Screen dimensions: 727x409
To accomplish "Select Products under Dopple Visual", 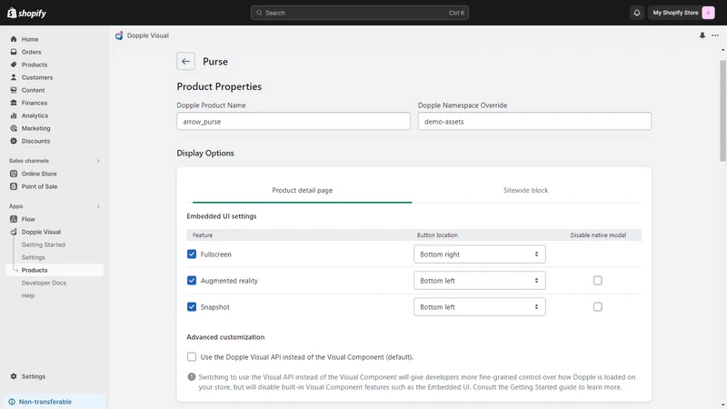I will tap(55, 270).
